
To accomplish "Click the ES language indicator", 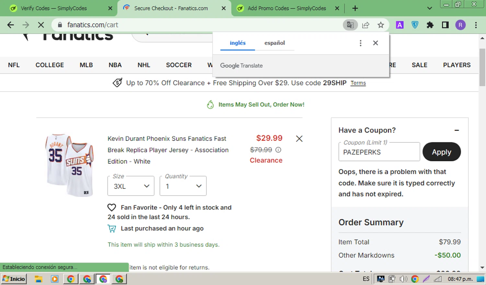I will (x=366, y=279).
